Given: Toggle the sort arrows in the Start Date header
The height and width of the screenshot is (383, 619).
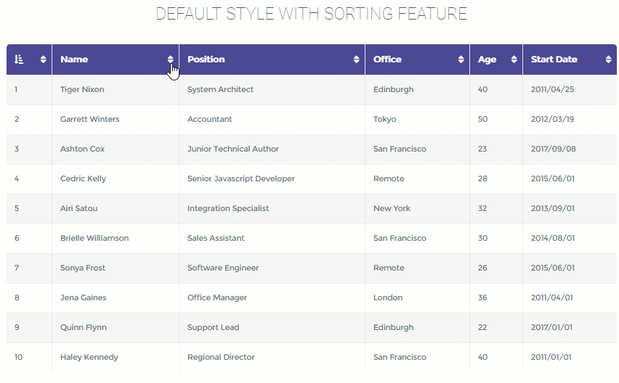Looking at the screenshot, I should point(608,59).
